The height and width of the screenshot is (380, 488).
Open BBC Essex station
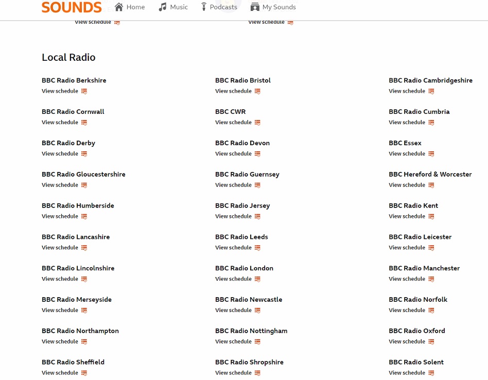click(x=405, y=143)
